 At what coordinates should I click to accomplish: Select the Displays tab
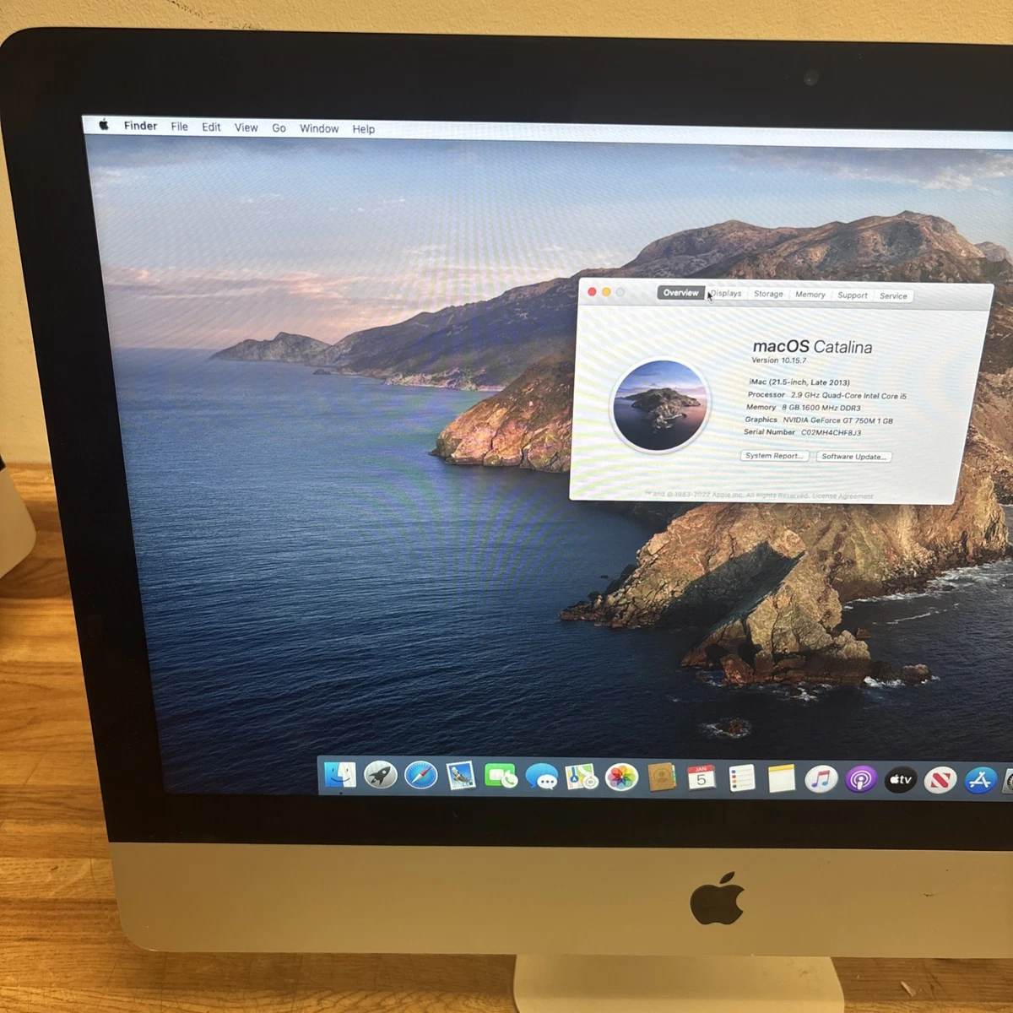click(726, 295)
